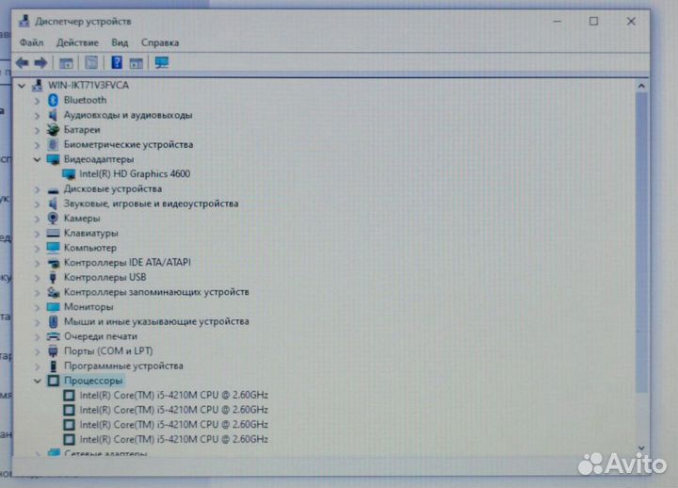
Task: Open the Справка menu
Action: click(160, 42)
